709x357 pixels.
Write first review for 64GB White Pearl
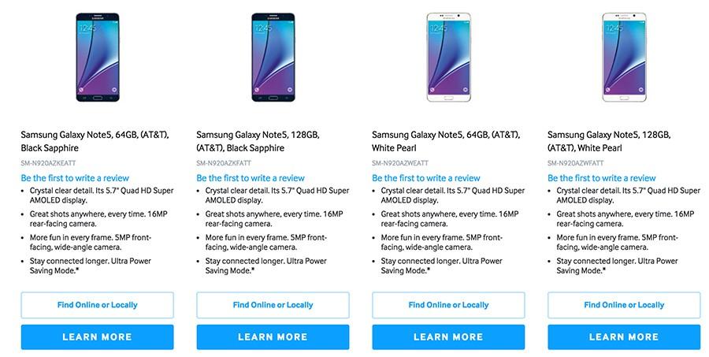pos(426,178)
